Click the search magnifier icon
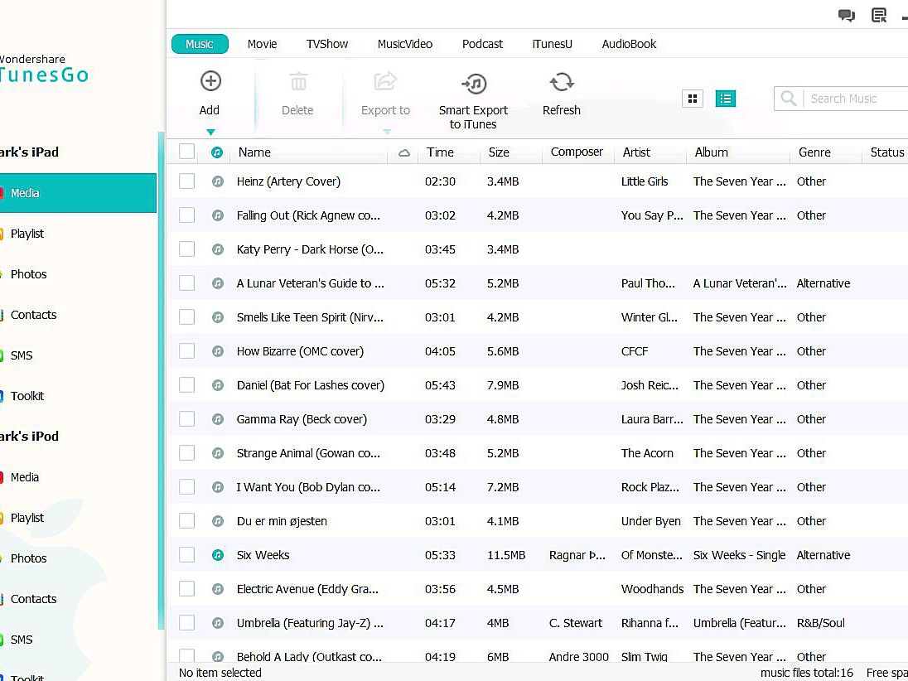This screenshot has width=908, height=681. pos(788,99)
